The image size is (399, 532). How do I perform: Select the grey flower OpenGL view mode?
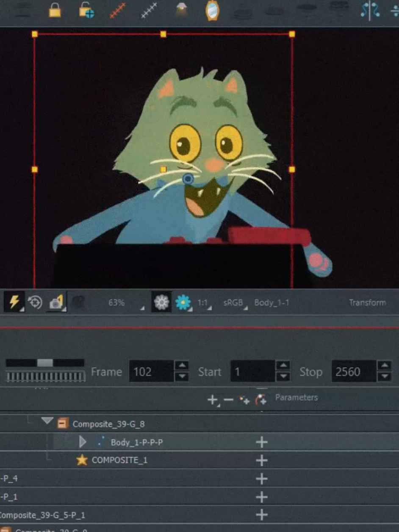click(161, 302)
